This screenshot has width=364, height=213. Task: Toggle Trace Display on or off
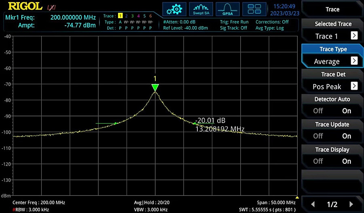point(332,156)
